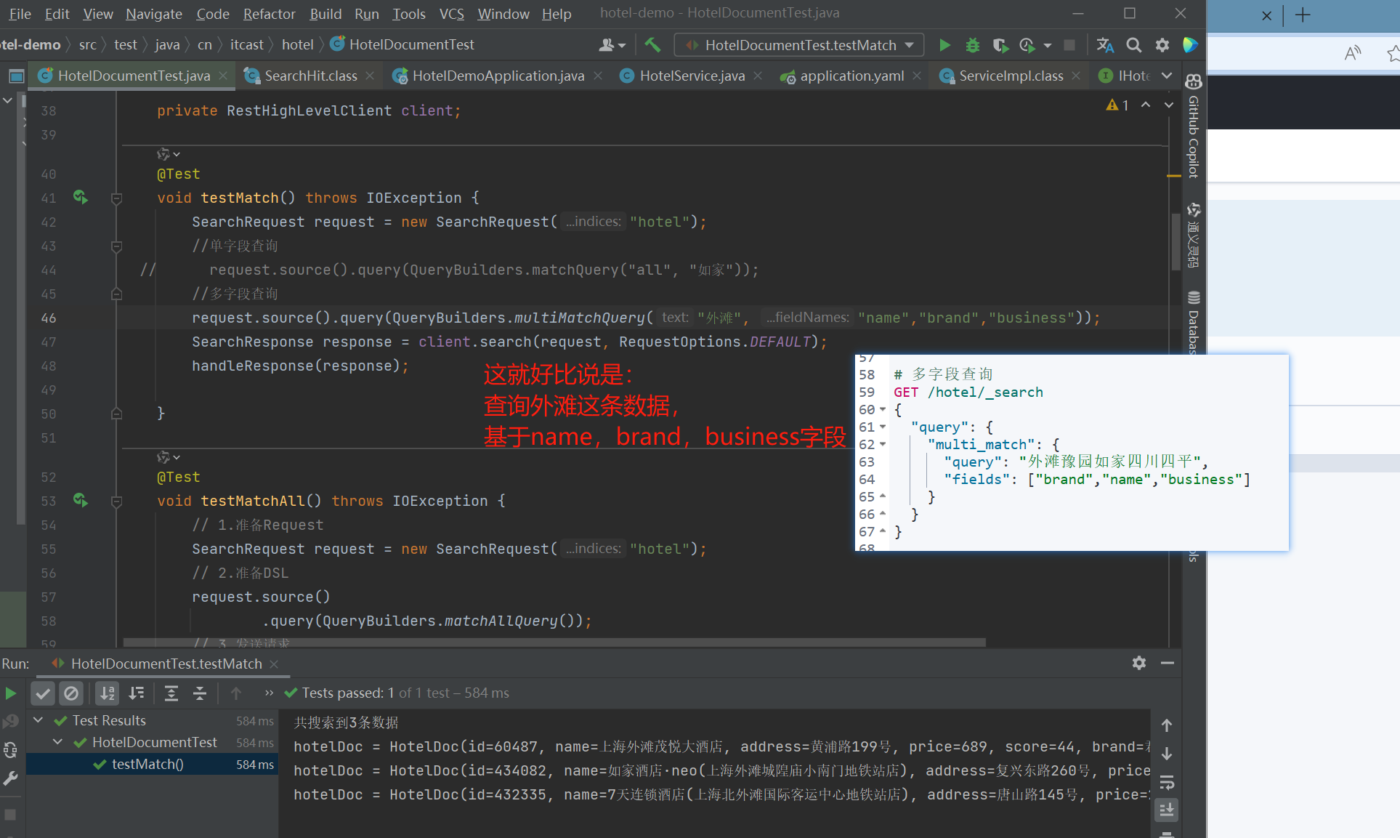
Task: Click the Search Everywhere magnifier icon
Action: click(x=1133, y=45)
